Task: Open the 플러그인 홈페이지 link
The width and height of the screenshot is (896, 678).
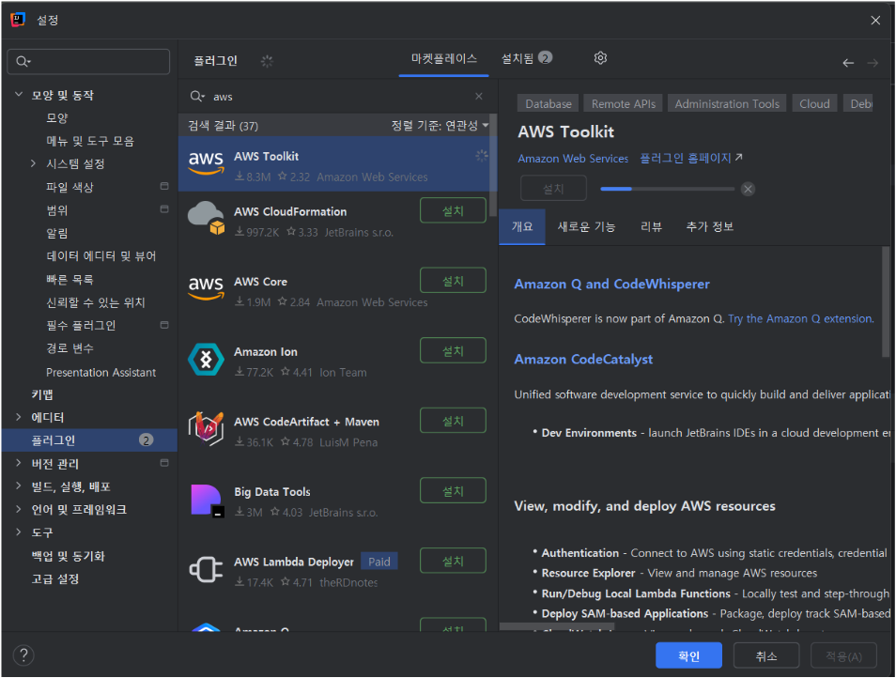Action: (x=691, y=158)
